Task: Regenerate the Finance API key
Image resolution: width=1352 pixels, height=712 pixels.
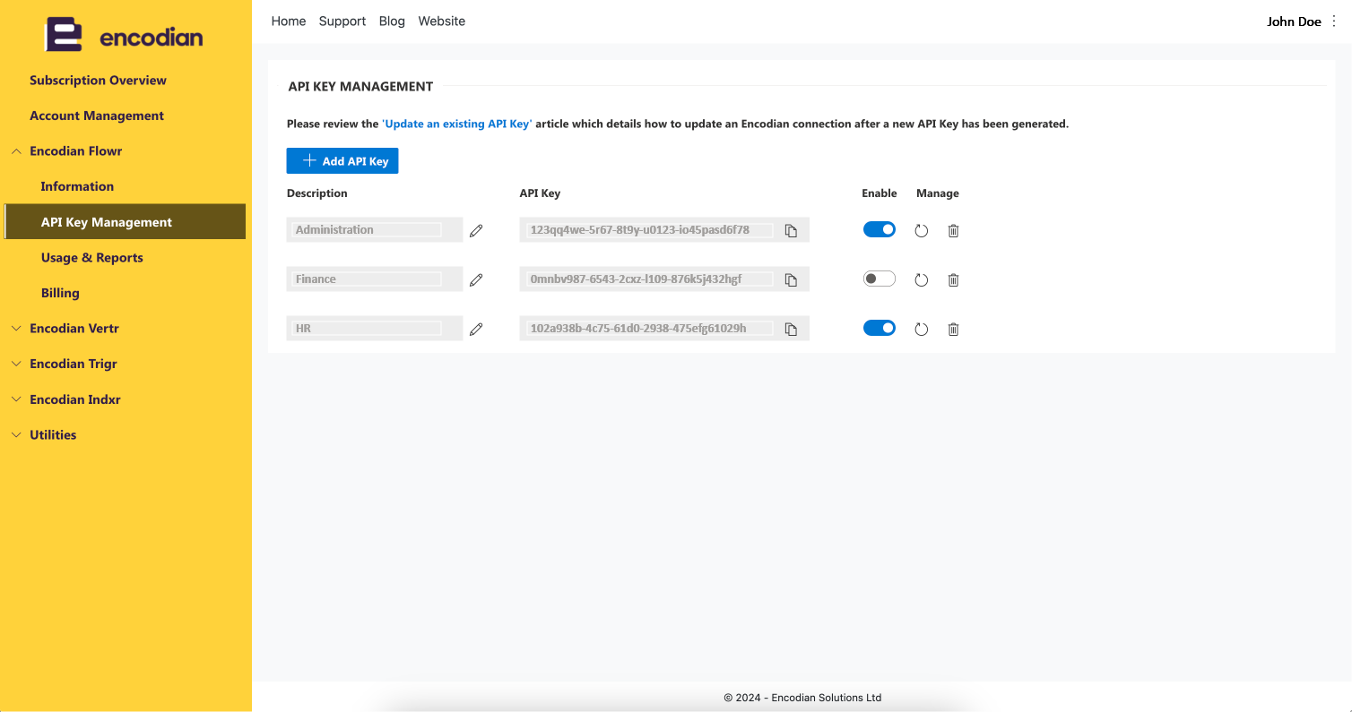Action: tap(921, 279)
